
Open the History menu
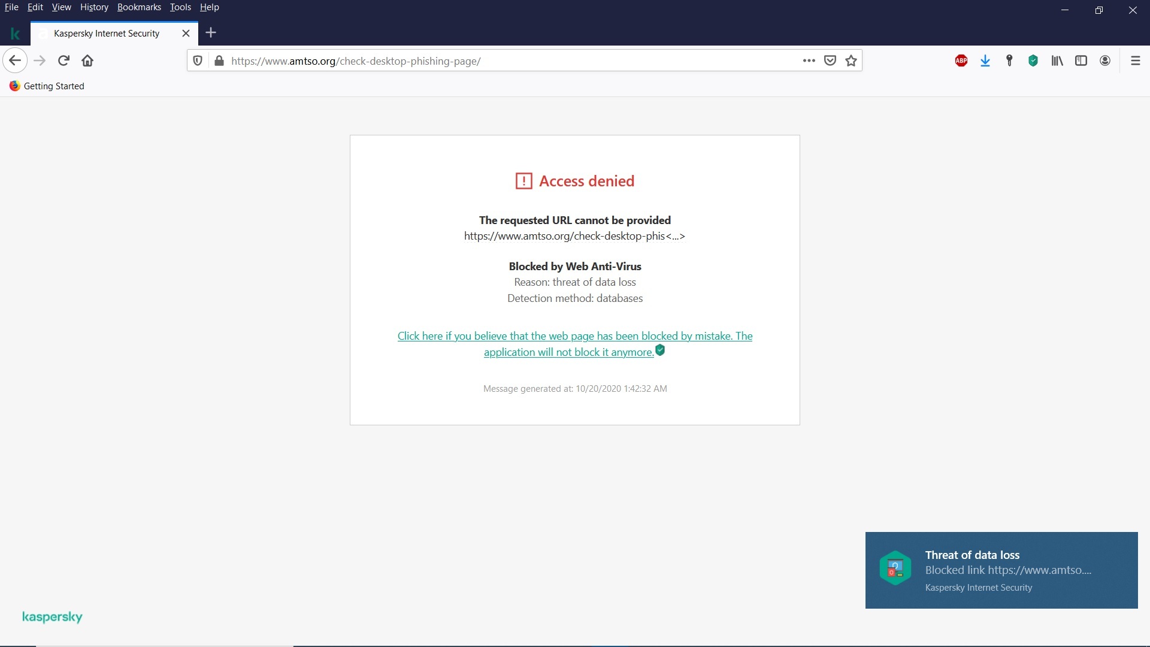pos(94,7)
